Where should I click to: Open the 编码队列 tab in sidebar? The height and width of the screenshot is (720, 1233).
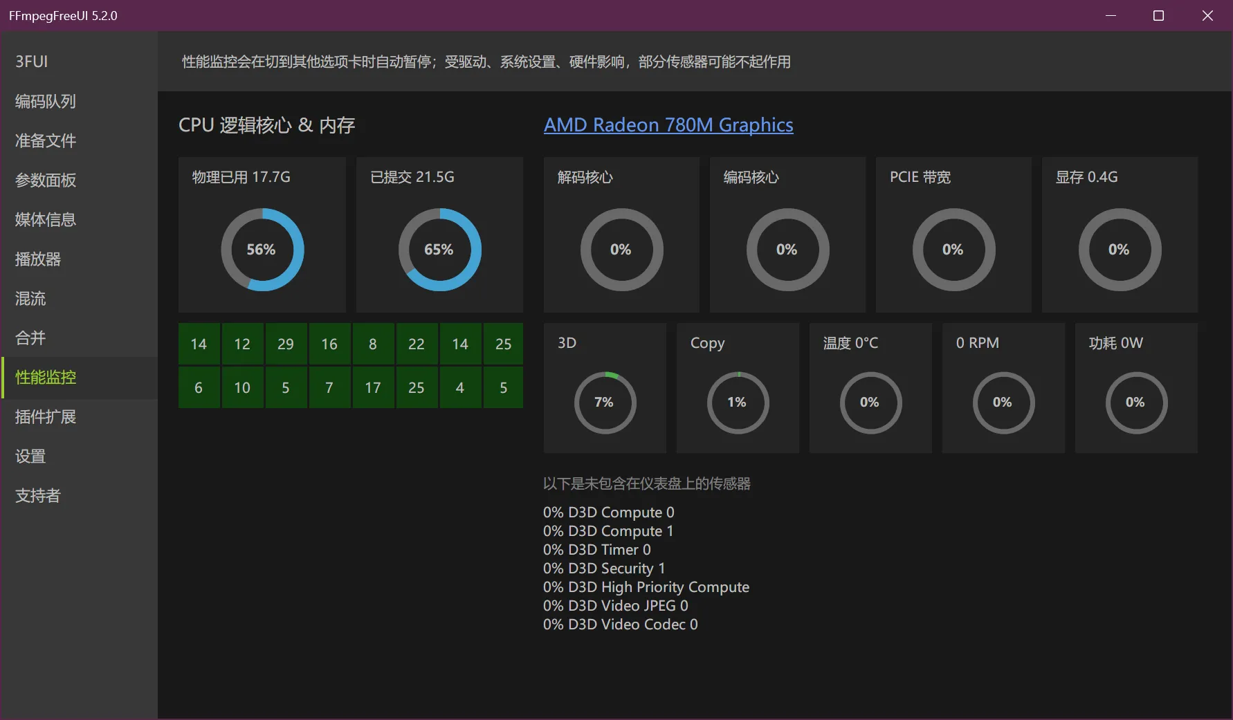46,102
